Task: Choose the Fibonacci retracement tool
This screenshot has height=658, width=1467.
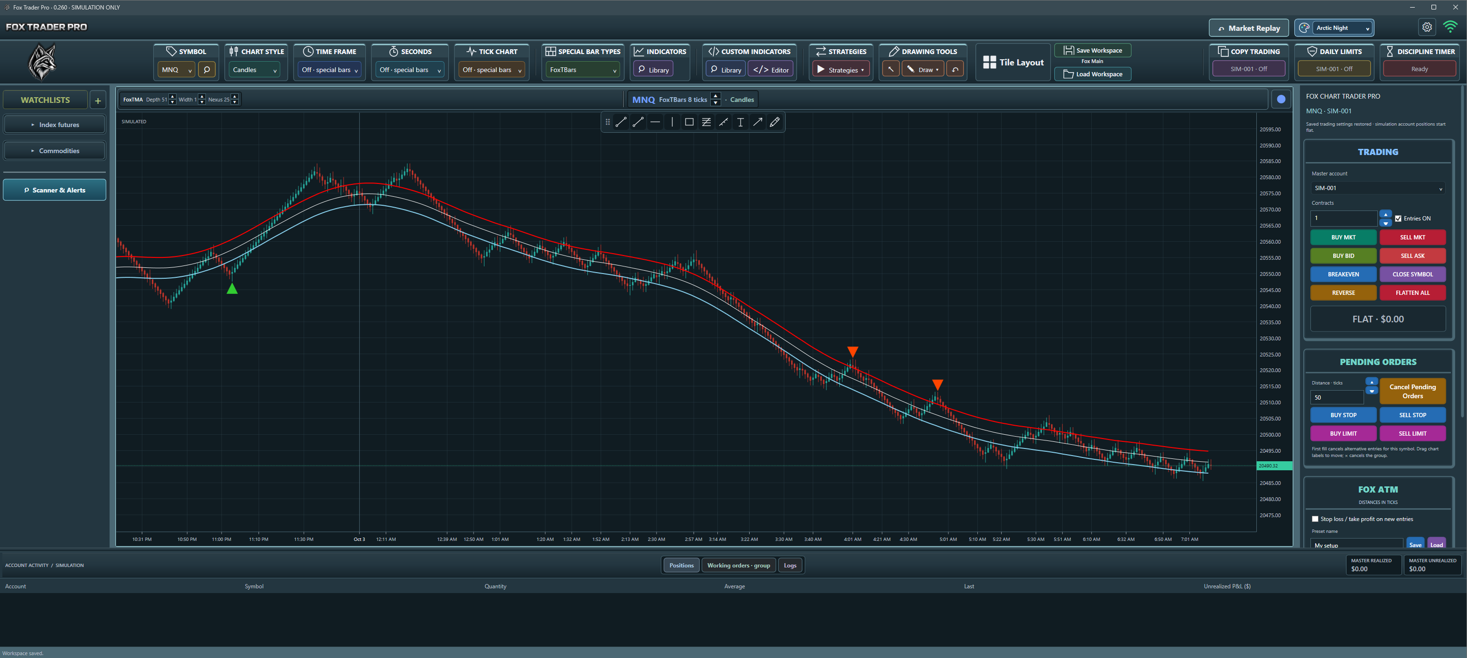Action: 706,122
